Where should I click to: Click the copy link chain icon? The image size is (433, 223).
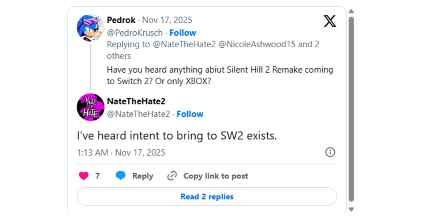(172, 176)
